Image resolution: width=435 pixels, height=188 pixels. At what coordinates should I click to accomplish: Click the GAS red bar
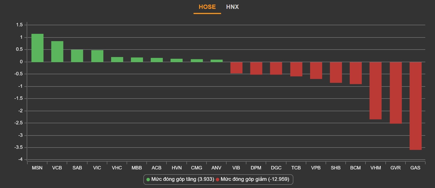click(415, 106)
